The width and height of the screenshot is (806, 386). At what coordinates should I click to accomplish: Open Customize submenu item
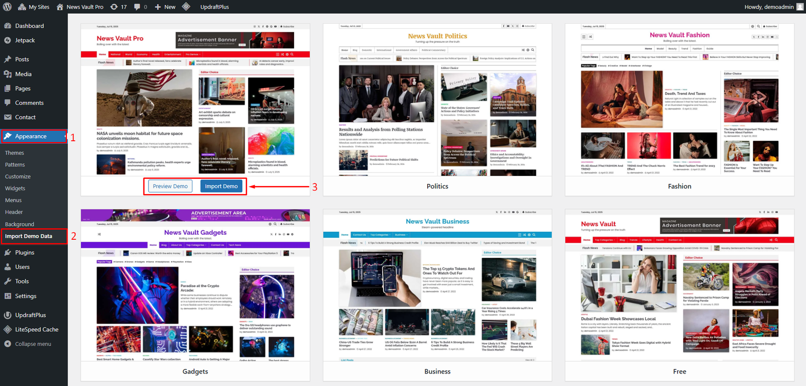pos(18,176)
